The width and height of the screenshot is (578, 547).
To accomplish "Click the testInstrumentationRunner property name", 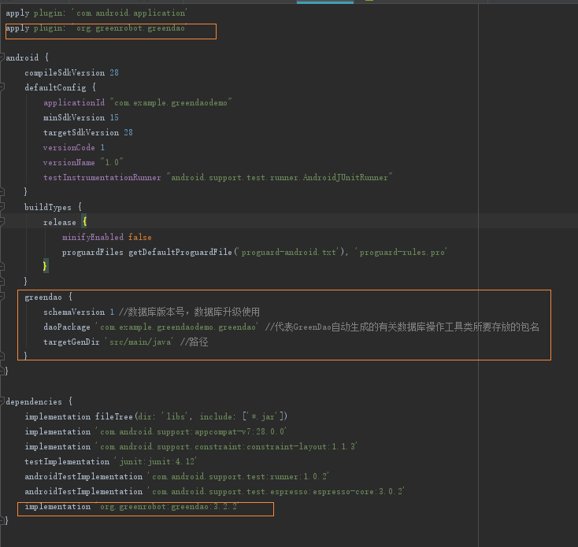I will tap(102, 177).
